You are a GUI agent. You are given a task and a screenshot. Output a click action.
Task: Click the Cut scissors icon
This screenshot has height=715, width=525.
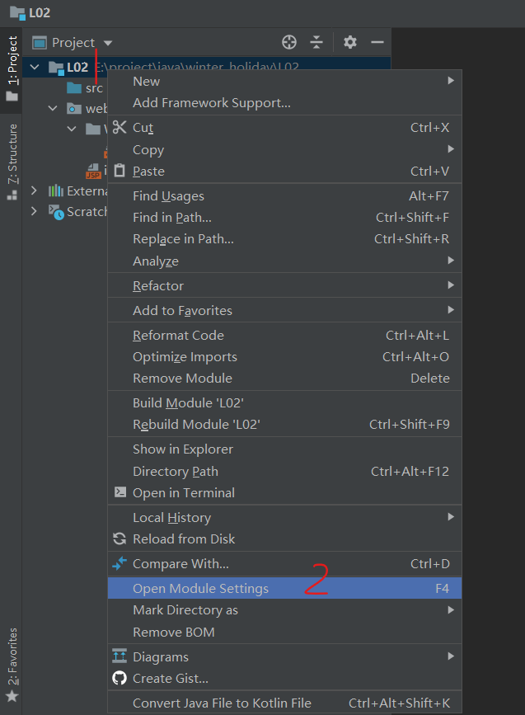(120, 127)
